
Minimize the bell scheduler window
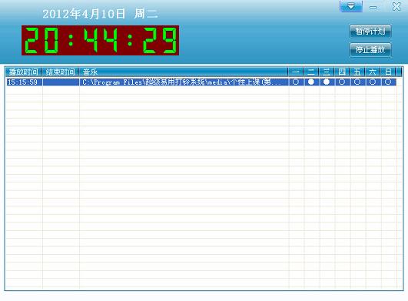click(373, 7)
